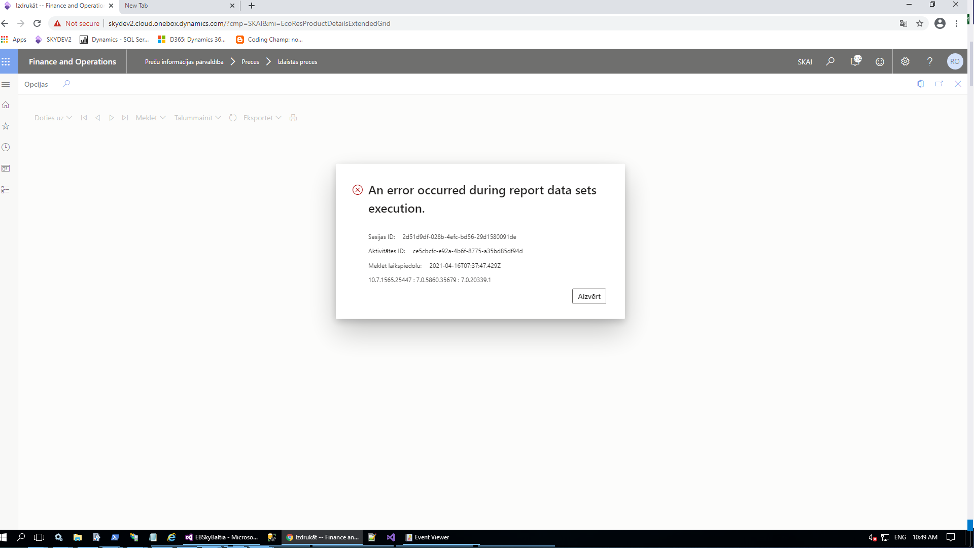
Task: Switch to the New Tab browser tab
Action: tap(172, 6)
